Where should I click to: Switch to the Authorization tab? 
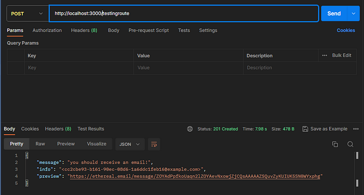[47, 30]
